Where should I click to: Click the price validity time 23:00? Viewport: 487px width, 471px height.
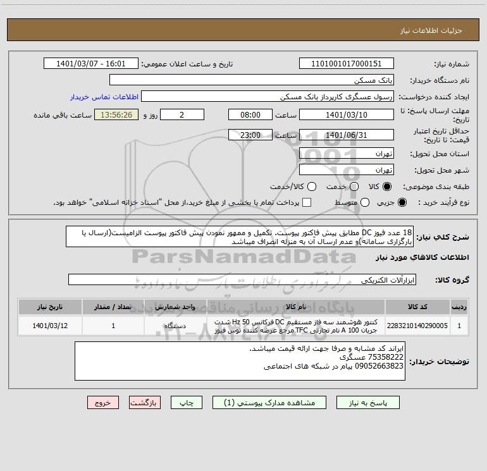250,135
